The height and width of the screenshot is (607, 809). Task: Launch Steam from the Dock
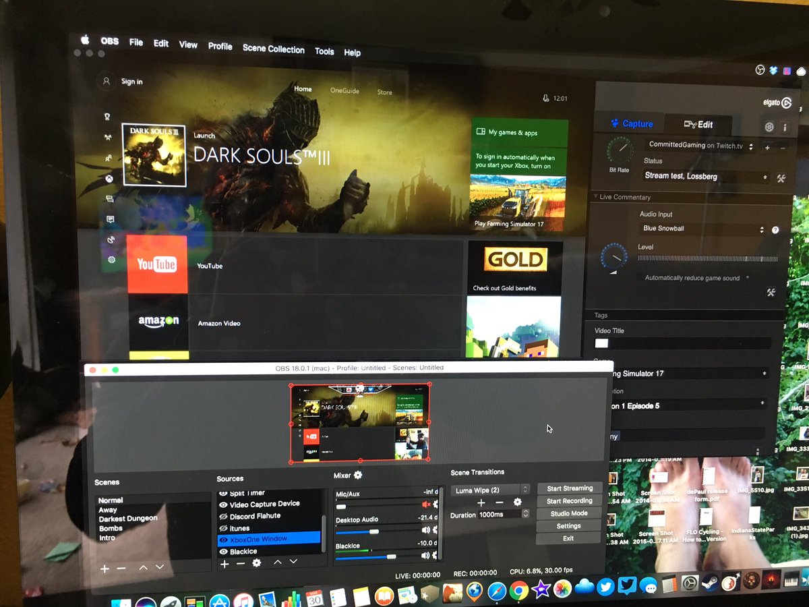[x=710, y=583]
